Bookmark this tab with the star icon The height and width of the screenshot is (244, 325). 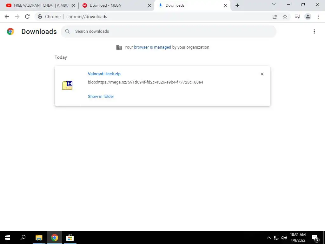pyautogui.click(x=285, y=17)
